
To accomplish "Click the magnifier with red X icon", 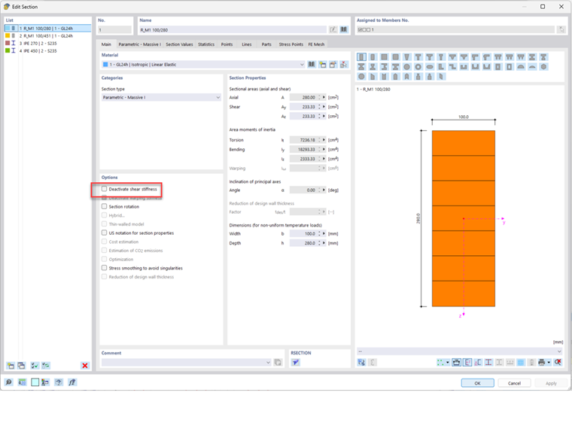I will [x=558, y=362].
